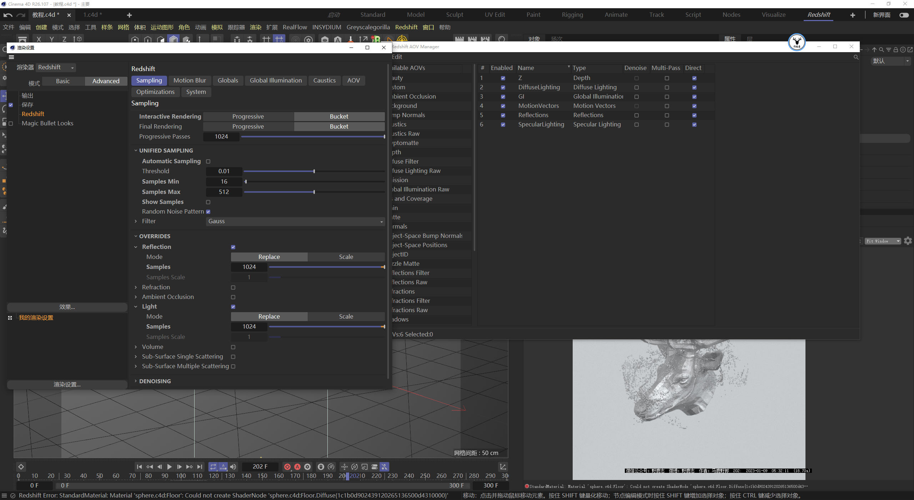Viewport: 914px width, 500px height.
Task: Click the record active objects icon
Action: (x=287, y=467)
